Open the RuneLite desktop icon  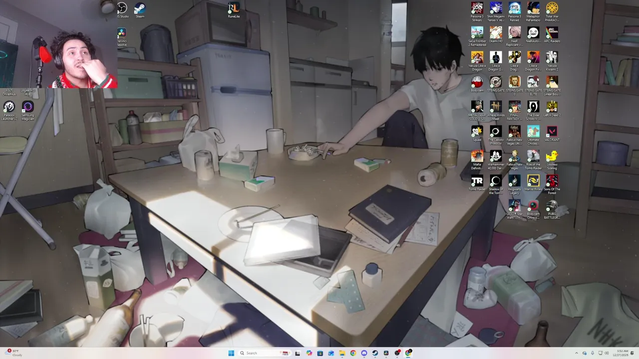(234, 9)
